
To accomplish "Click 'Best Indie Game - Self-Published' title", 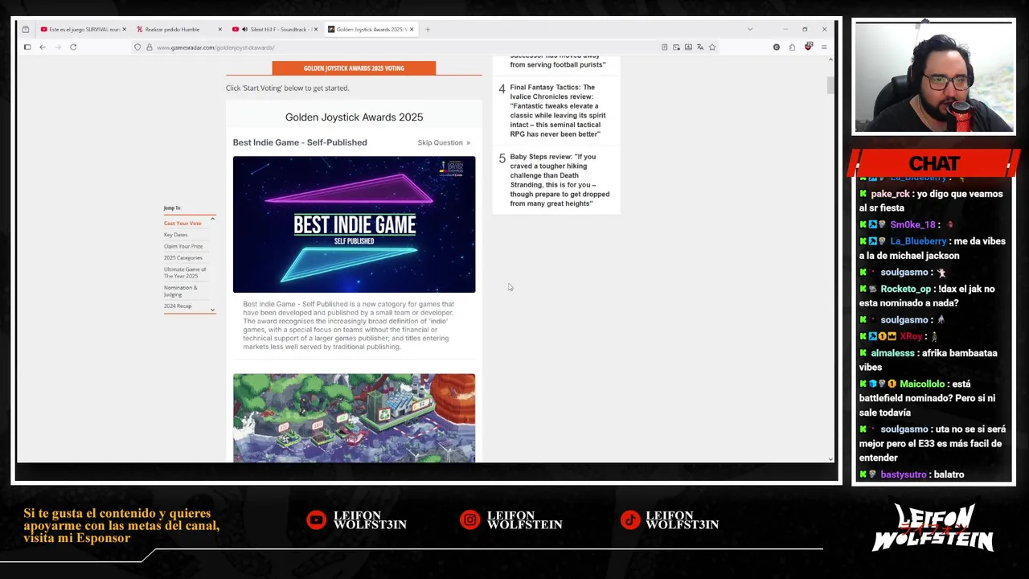I will (300, 142).
